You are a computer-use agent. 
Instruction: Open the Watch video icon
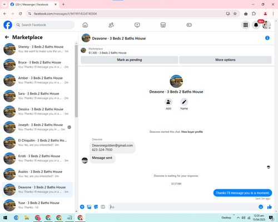coord(137,25)
